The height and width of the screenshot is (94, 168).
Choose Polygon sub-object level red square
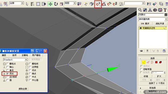pos(156,62)
